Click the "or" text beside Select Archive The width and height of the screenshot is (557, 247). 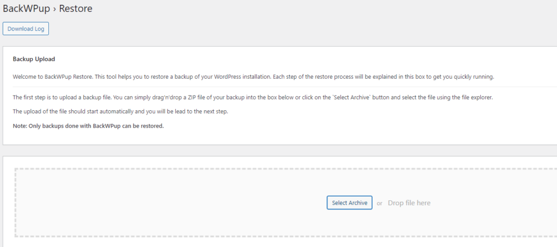coord(380,203)
